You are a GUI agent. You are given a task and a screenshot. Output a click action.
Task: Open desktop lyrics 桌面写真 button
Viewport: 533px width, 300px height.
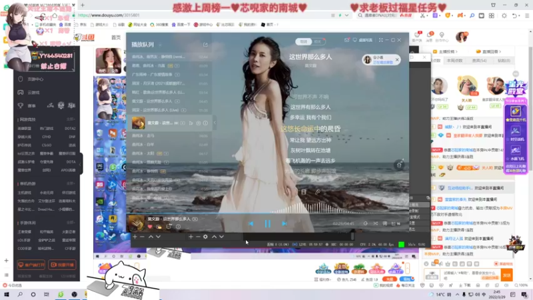362,40
